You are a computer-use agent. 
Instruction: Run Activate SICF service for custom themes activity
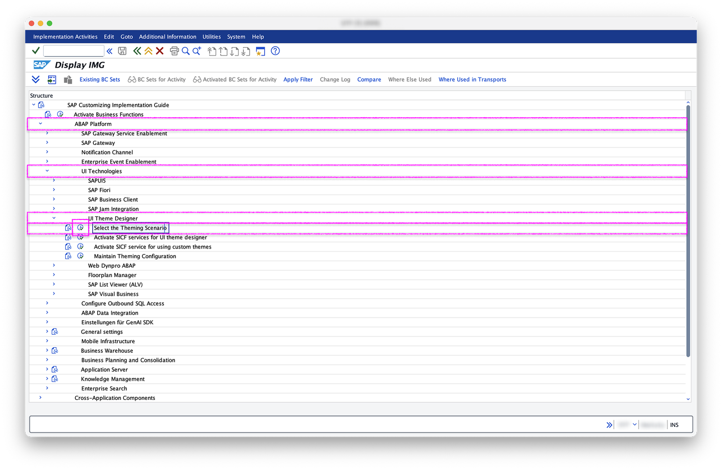coord(80,247)
